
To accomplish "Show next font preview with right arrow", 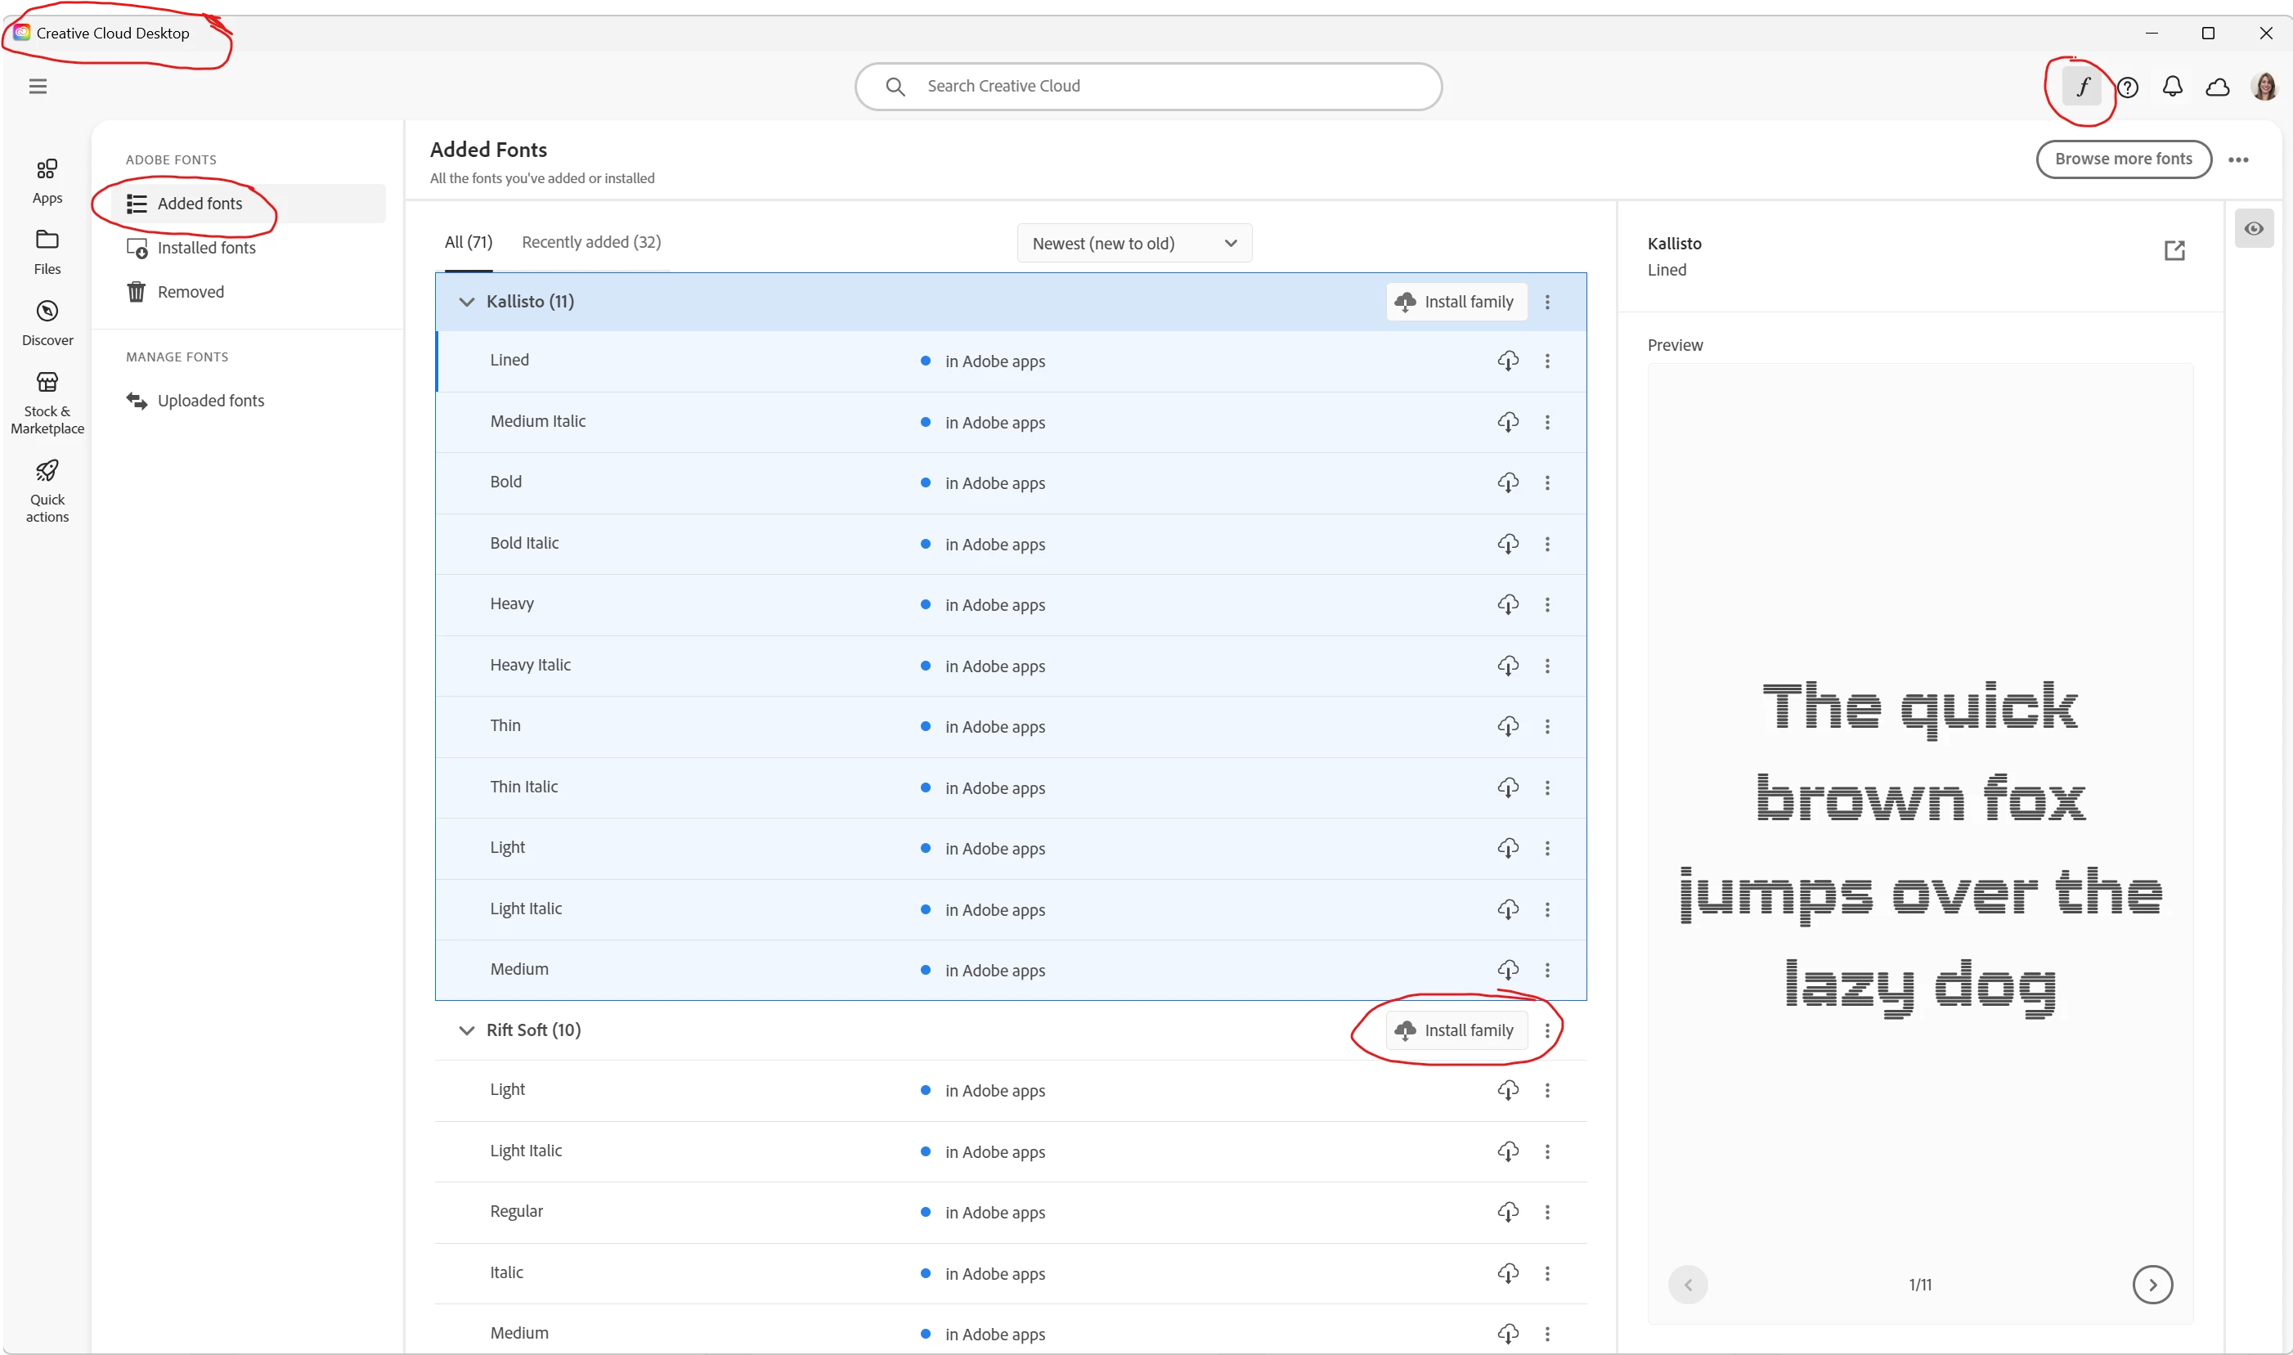I will (2152, 1285).
